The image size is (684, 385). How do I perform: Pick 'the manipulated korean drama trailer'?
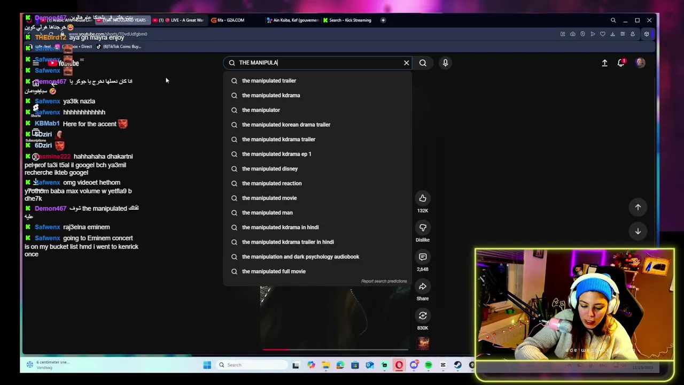(x=318, y=125)
